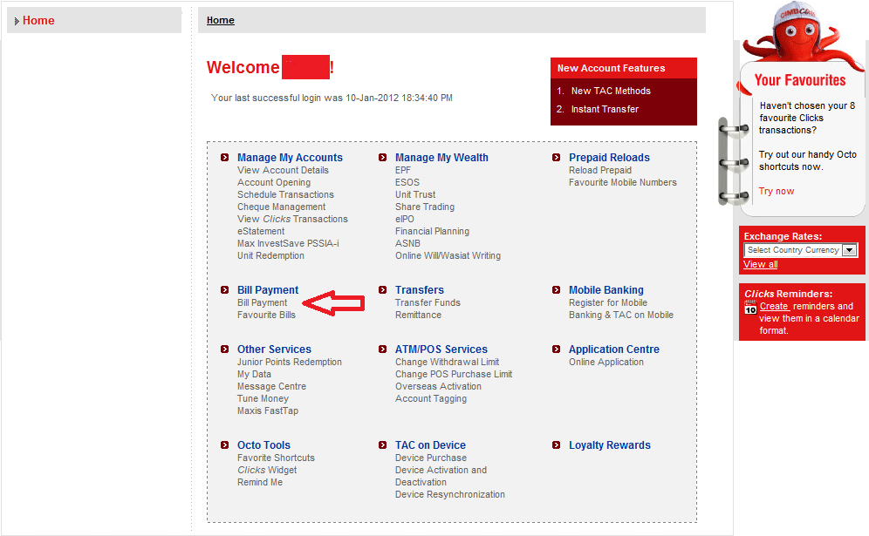869x536 pixels.
Task: Open Maxis FastTap
Action: coord(268,410)
